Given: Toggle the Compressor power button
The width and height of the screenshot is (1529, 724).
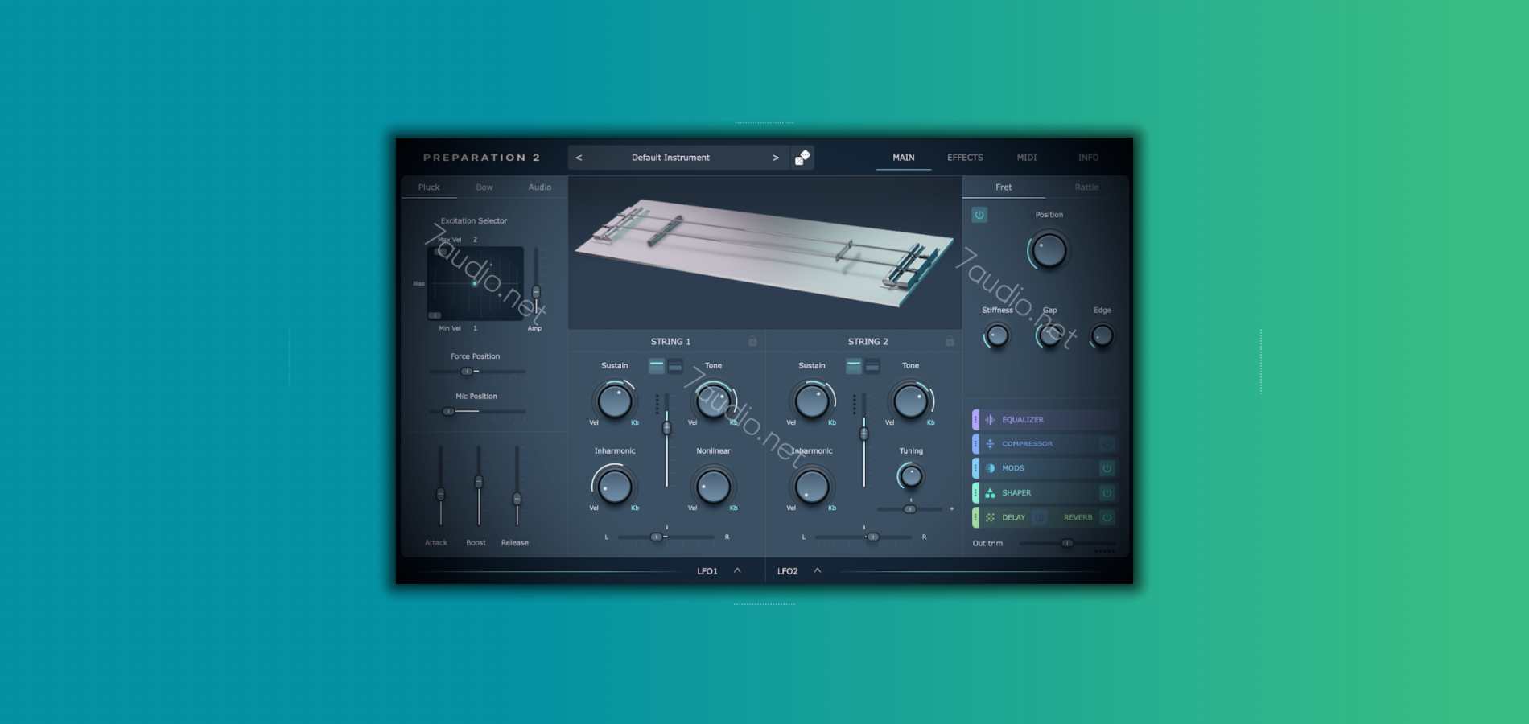Looking at the screenshot, I should 1107,444.
